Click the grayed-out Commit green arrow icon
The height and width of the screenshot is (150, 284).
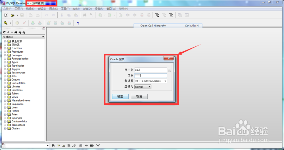tap(33, 23)
